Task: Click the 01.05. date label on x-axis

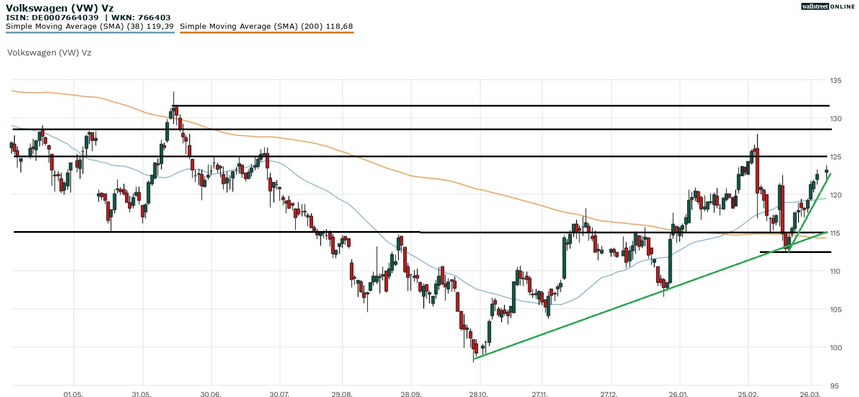Action: (x=73, y=393)
